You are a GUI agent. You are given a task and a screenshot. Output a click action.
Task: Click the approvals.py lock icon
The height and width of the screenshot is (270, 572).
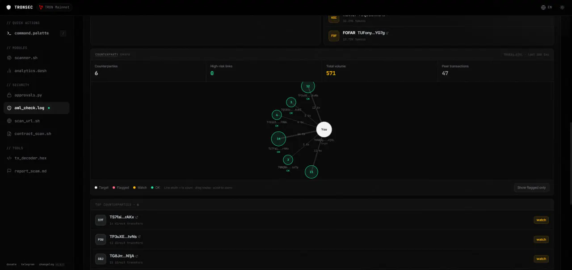tap(9, 95)
